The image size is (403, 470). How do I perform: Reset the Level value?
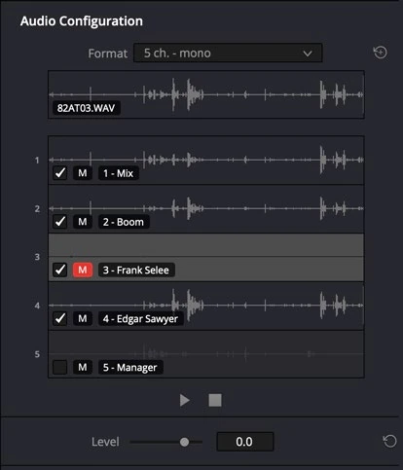click(x=389, y=441)
